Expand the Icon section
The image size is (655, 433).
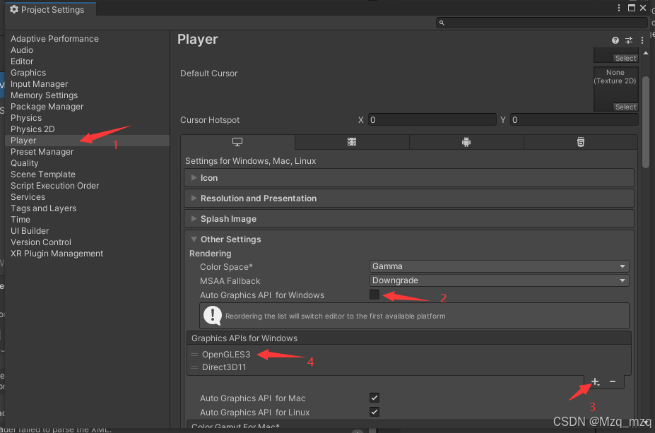pyautogui.click(x=409, y=178)
